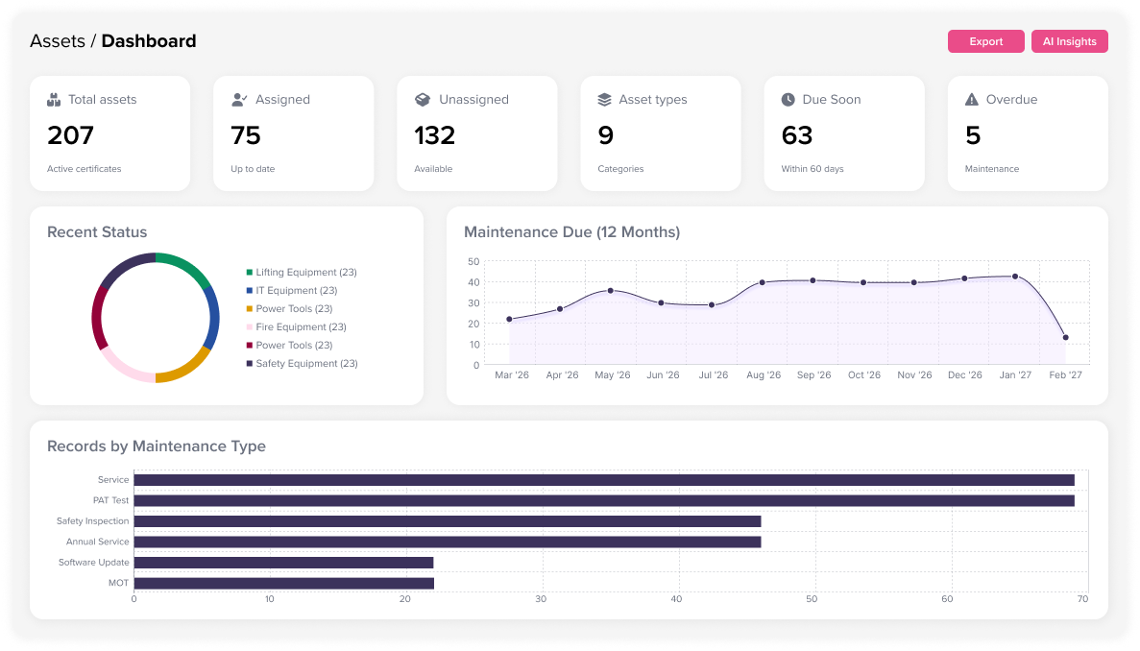Click the Total assets boxes icon
This screenshot has height=651, width=1140.
click(x=54, y=100)
